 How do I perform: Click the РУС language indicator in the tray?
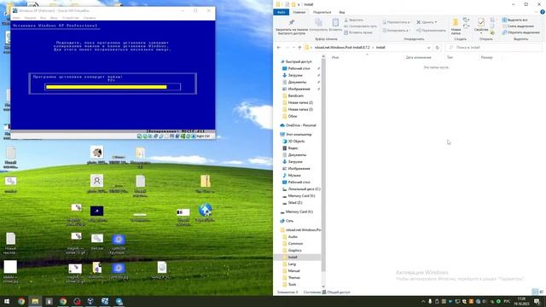click(507, 301)
